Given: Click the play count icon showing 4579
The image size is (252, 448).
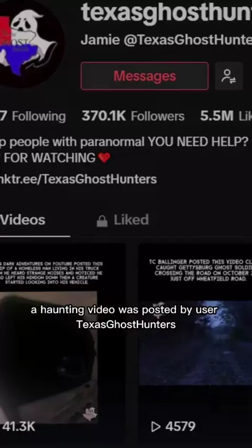Looking at the screenshot, I should [155, 426].
